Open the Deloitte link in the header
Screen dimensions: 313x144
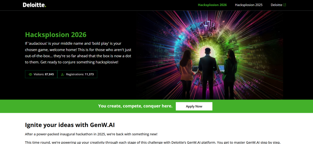pyautogui.click(x=276, y=5)
